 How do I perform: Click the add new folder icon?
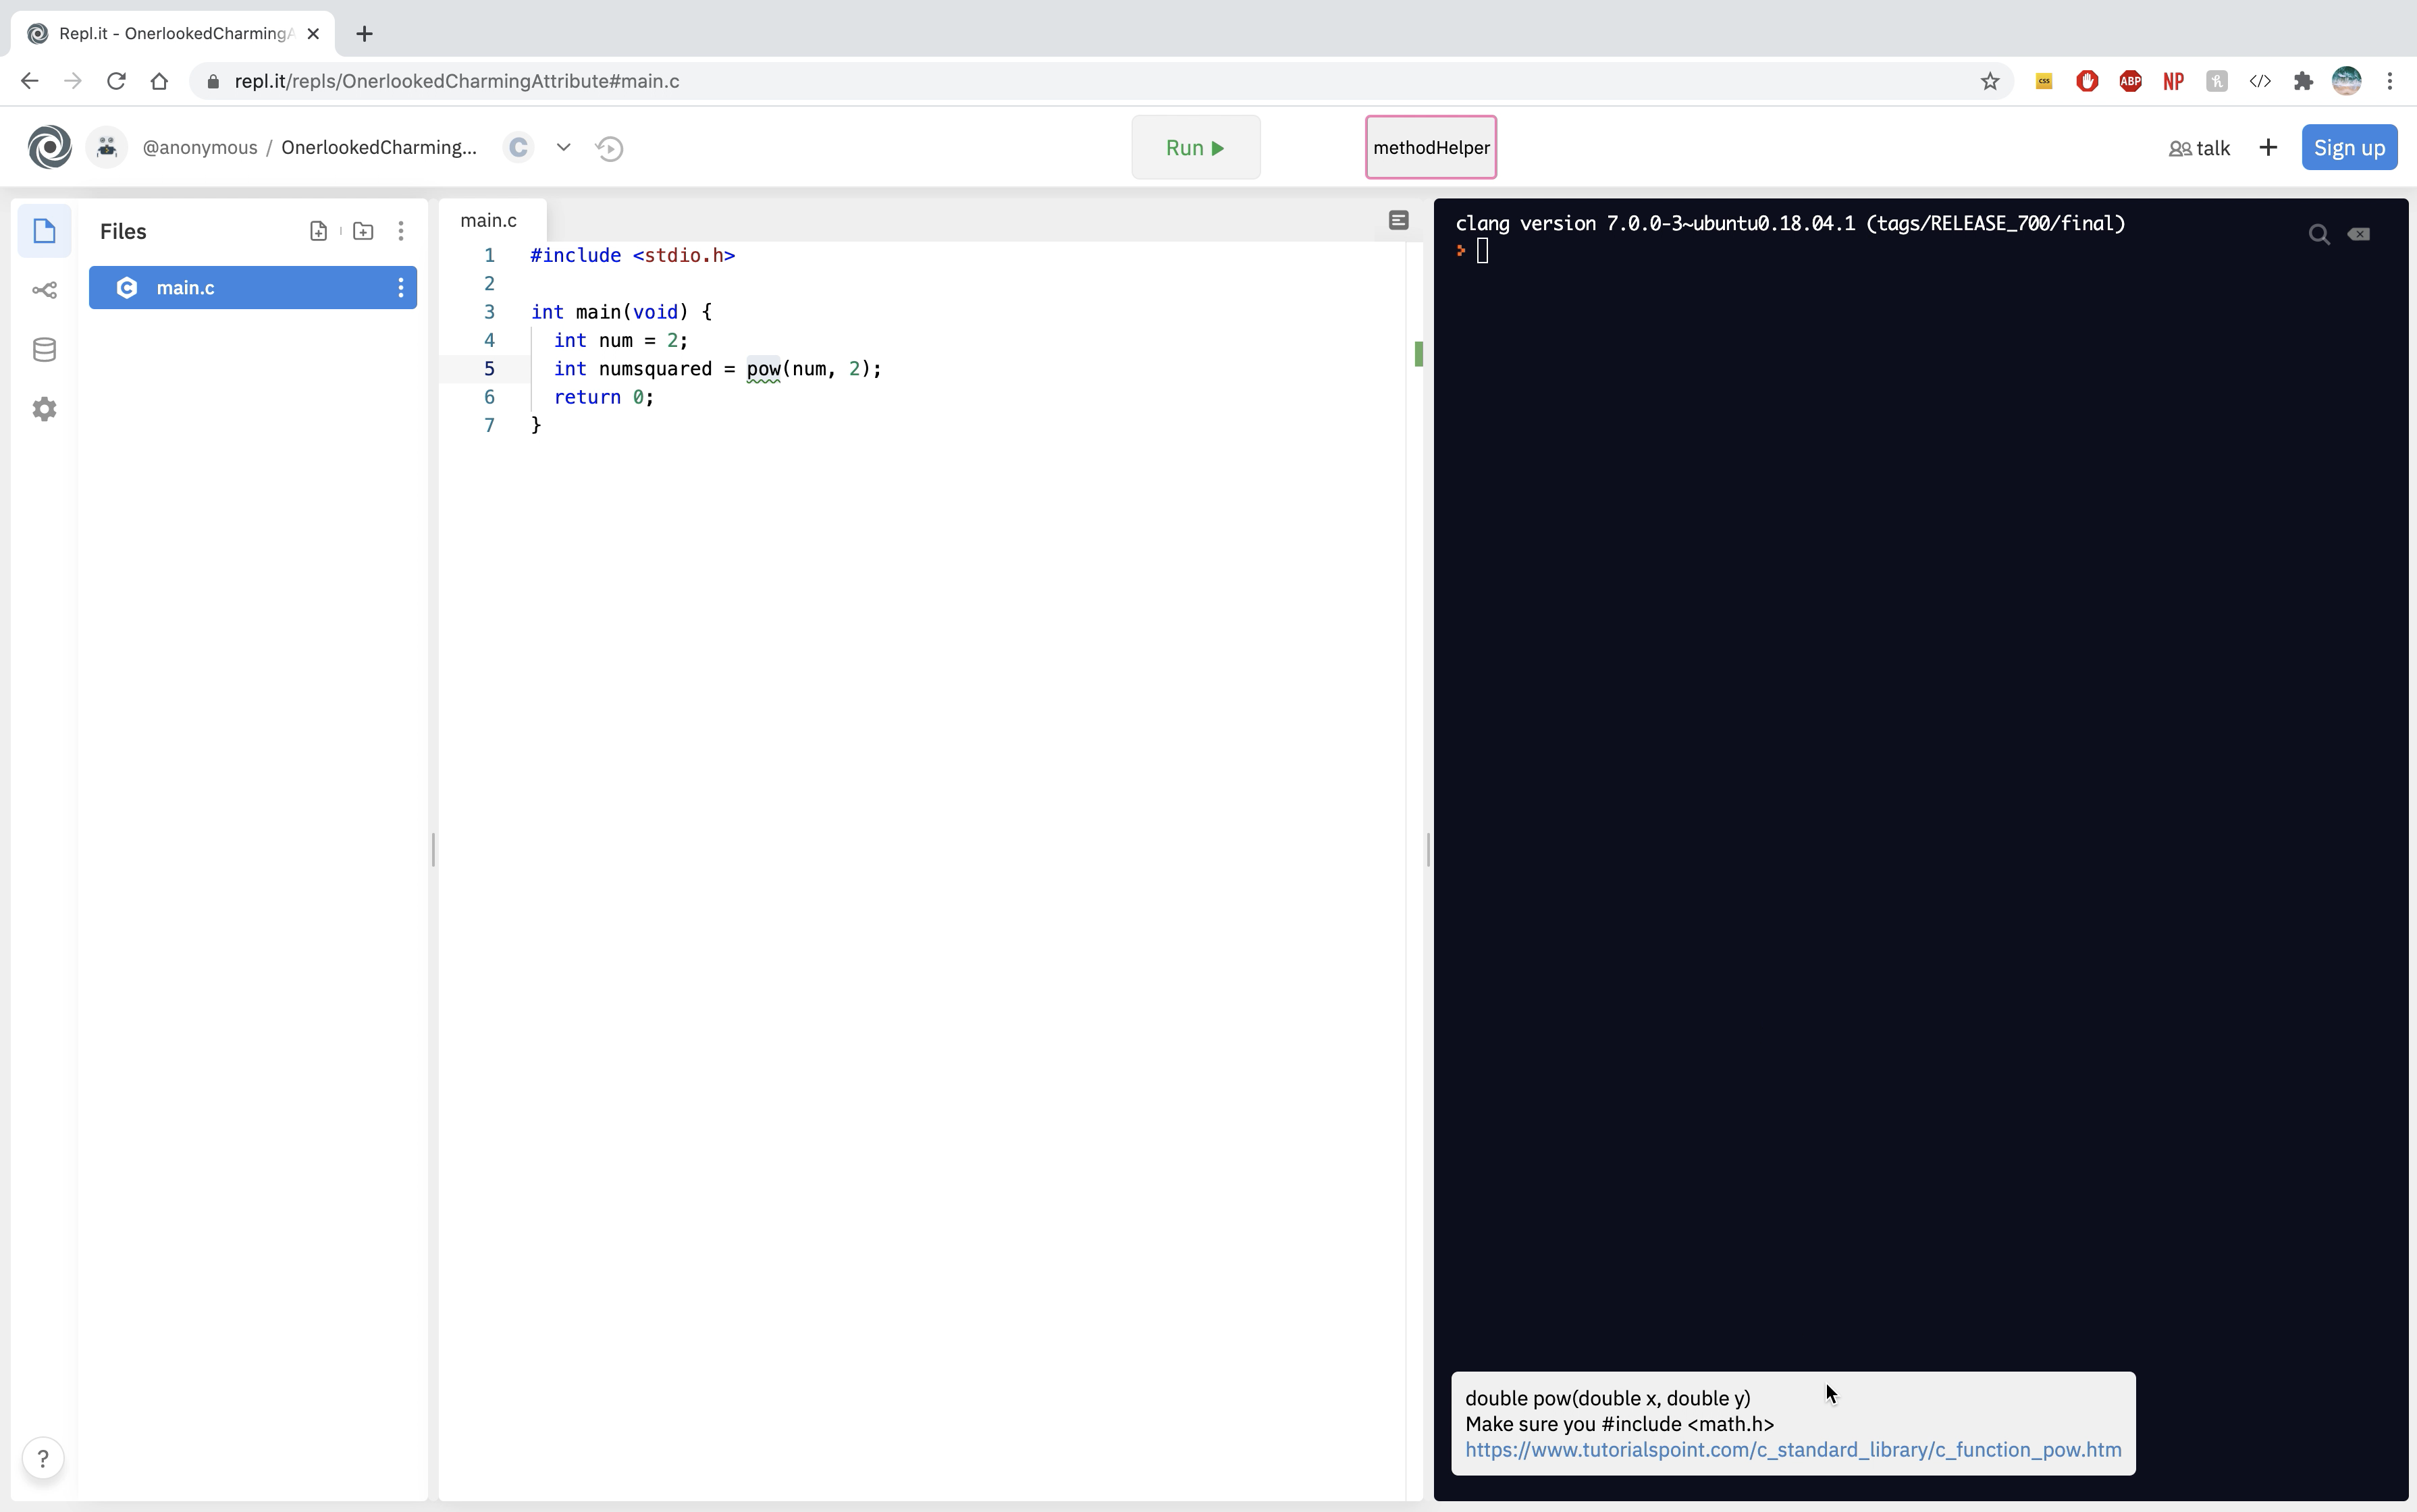[x=363, y=231]
